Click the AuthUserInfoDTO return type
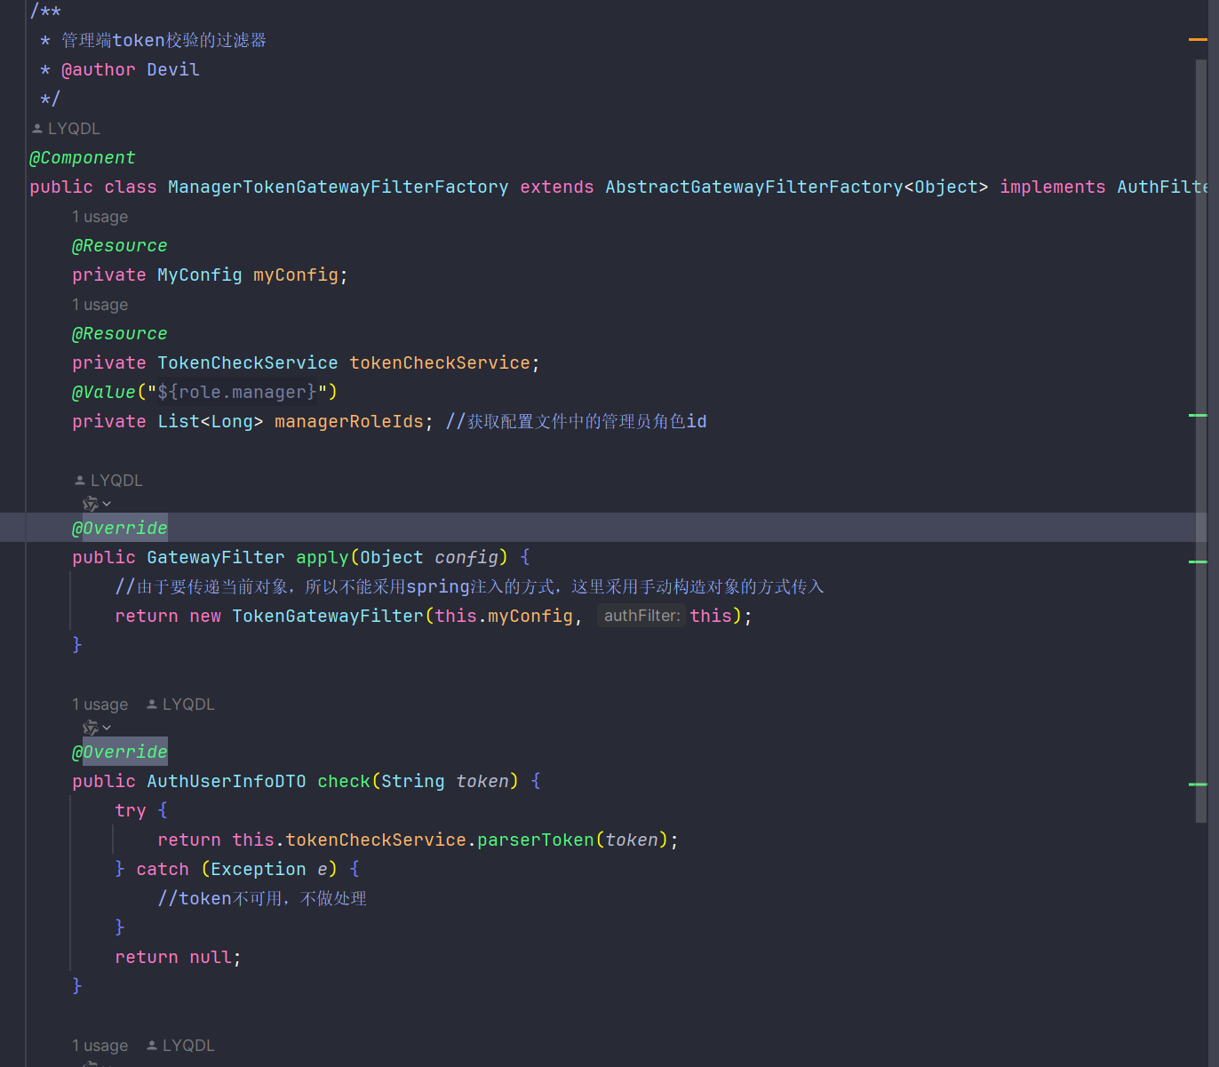Viewport: 1219px width, 1067px height. pos(227,782)
